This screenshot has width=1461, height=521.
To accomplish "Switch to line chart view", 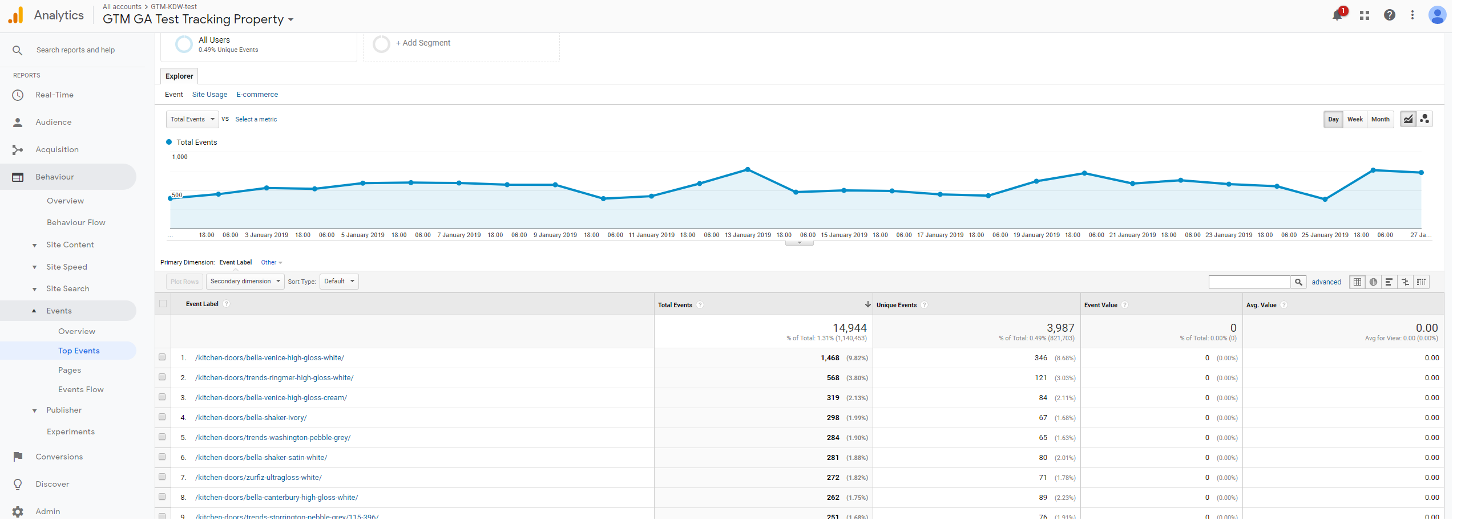I will click(1408, 119).
